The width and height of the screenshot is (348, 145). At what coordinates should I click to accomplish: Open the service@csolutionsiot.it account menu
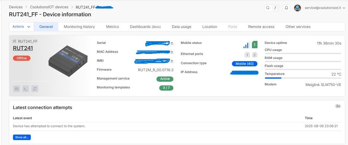(x=323, y=8)
